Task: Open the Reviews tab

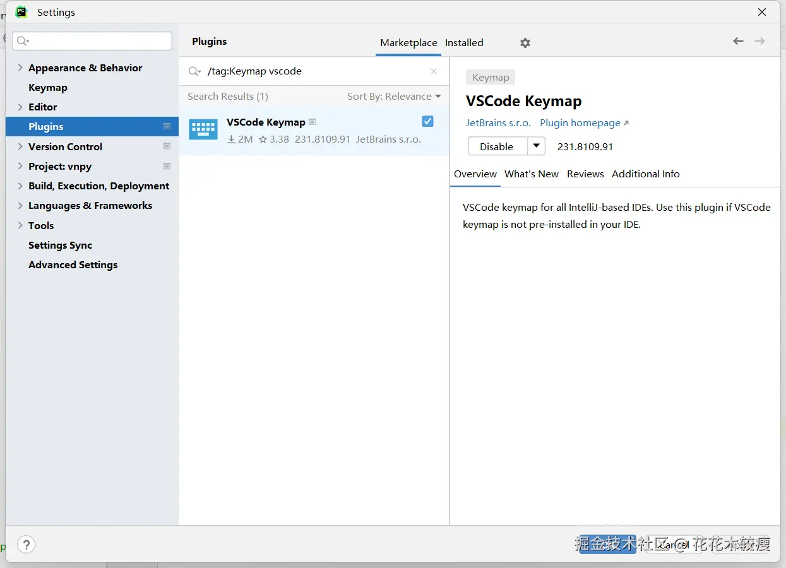Action: pos(585,174)
